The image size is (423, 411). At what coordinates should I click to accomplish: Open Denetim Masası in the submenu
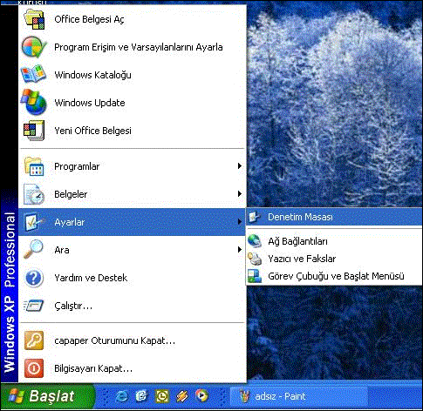[334, 217]
